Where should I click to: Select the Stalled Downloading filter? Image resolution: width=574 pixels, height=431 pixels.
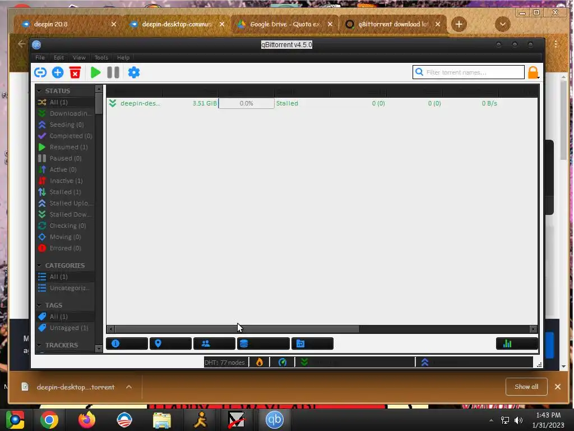pyautogui.click(x=65, y=214)
